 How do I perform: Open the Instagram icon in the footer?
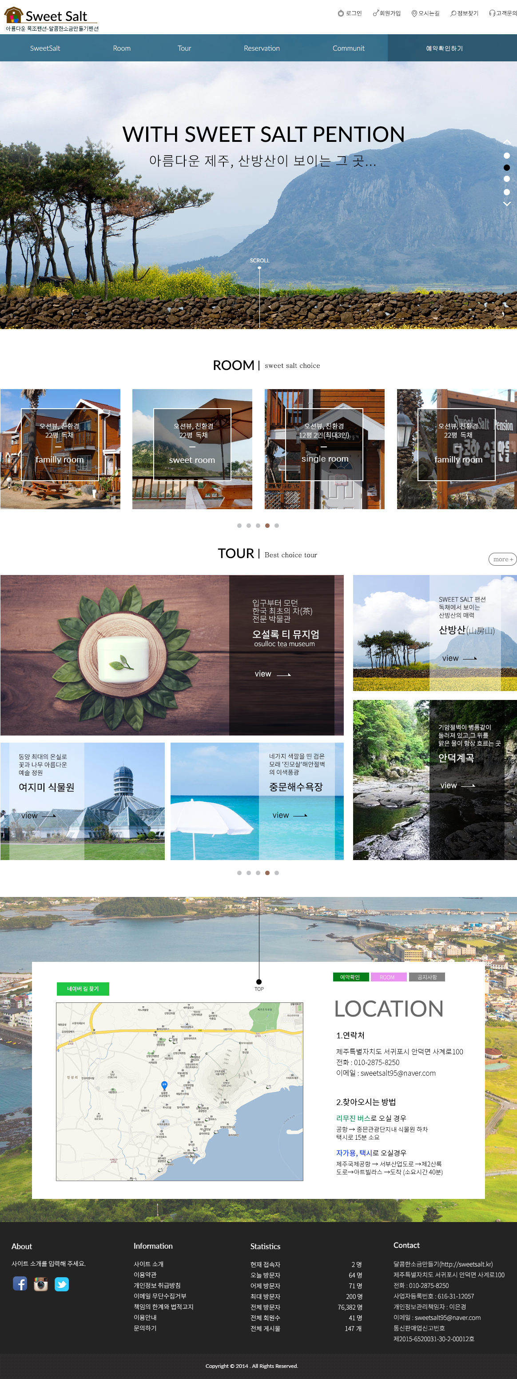click(x=40, y=1284)
